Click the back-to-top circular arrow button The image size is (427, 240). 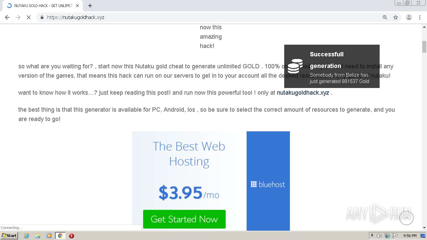tap(406, 218)
